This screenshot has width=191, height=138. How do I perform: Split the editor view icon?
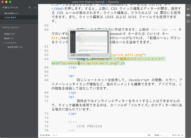(x=35, y=8)
